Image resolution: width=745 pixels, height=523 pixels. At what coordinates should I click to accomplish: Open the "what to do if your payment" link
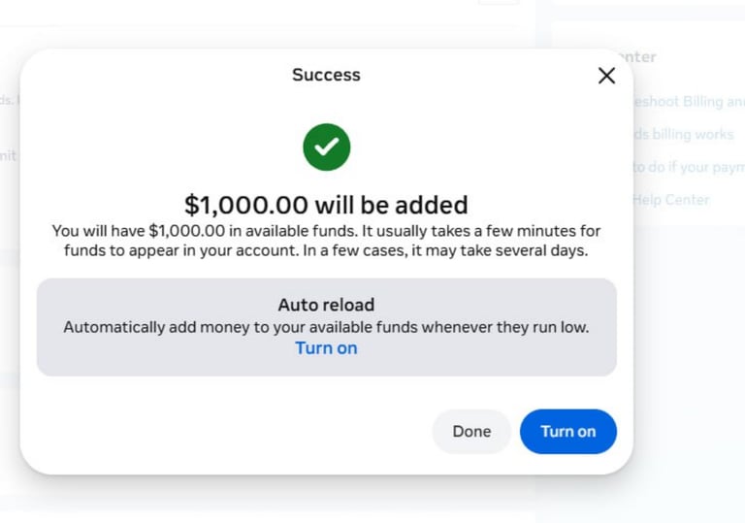click(x=689, y=167)
